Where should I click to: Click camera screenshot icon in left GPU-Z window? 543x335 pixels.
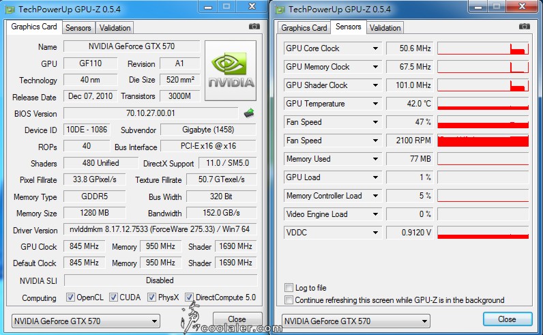tap(254, 27)
